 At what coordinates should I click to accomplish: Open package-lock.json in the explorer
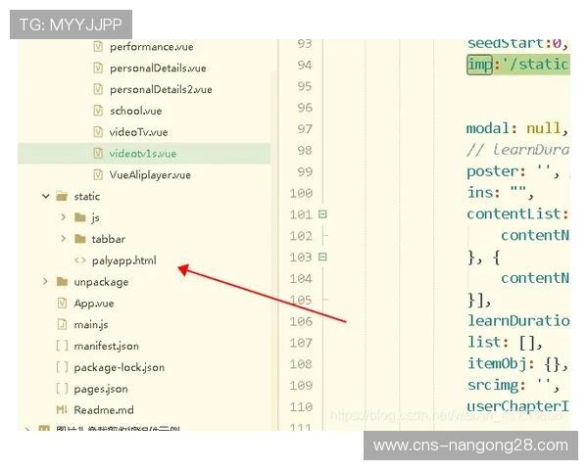tap(119, 367)
